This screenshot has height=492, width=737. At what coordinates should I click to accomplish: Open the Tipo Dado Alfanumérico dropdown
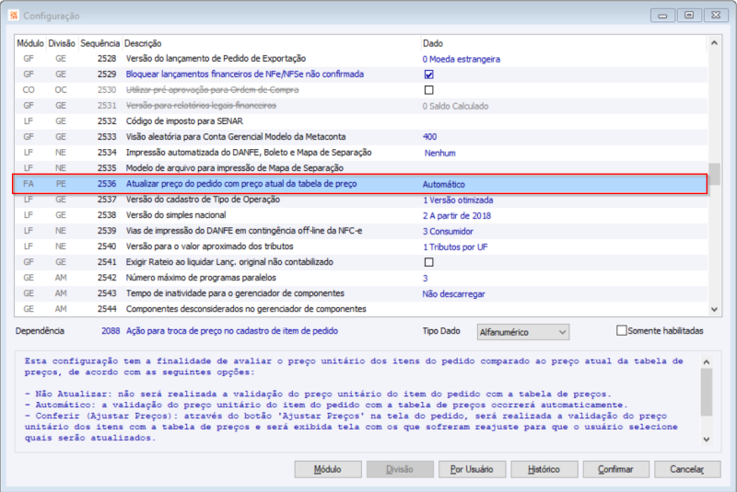tap(522, 332)
